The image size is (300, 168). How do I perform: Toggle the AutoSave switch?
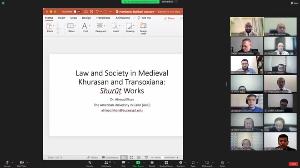click(77, 12)
